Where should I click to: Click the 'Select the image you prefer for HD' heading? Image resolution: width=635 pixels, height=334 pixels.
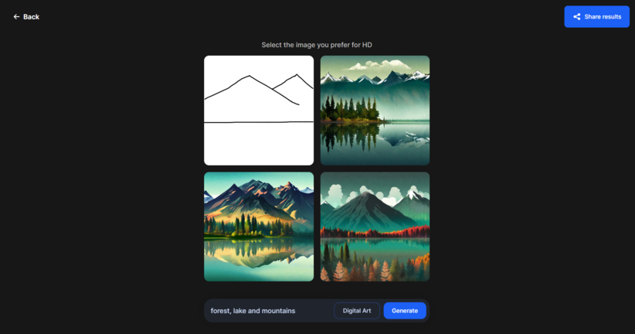(x=317, y=45)
